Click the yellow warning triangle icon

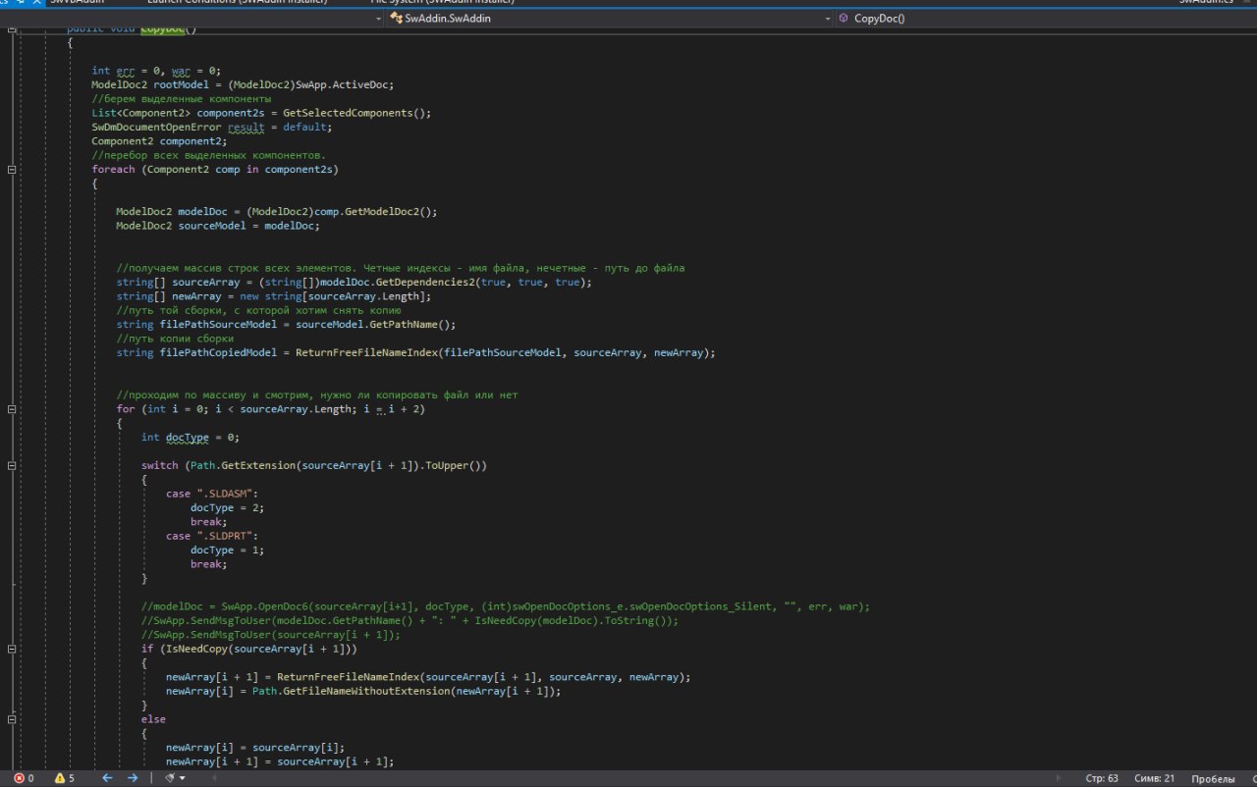[x=60, y=778]
